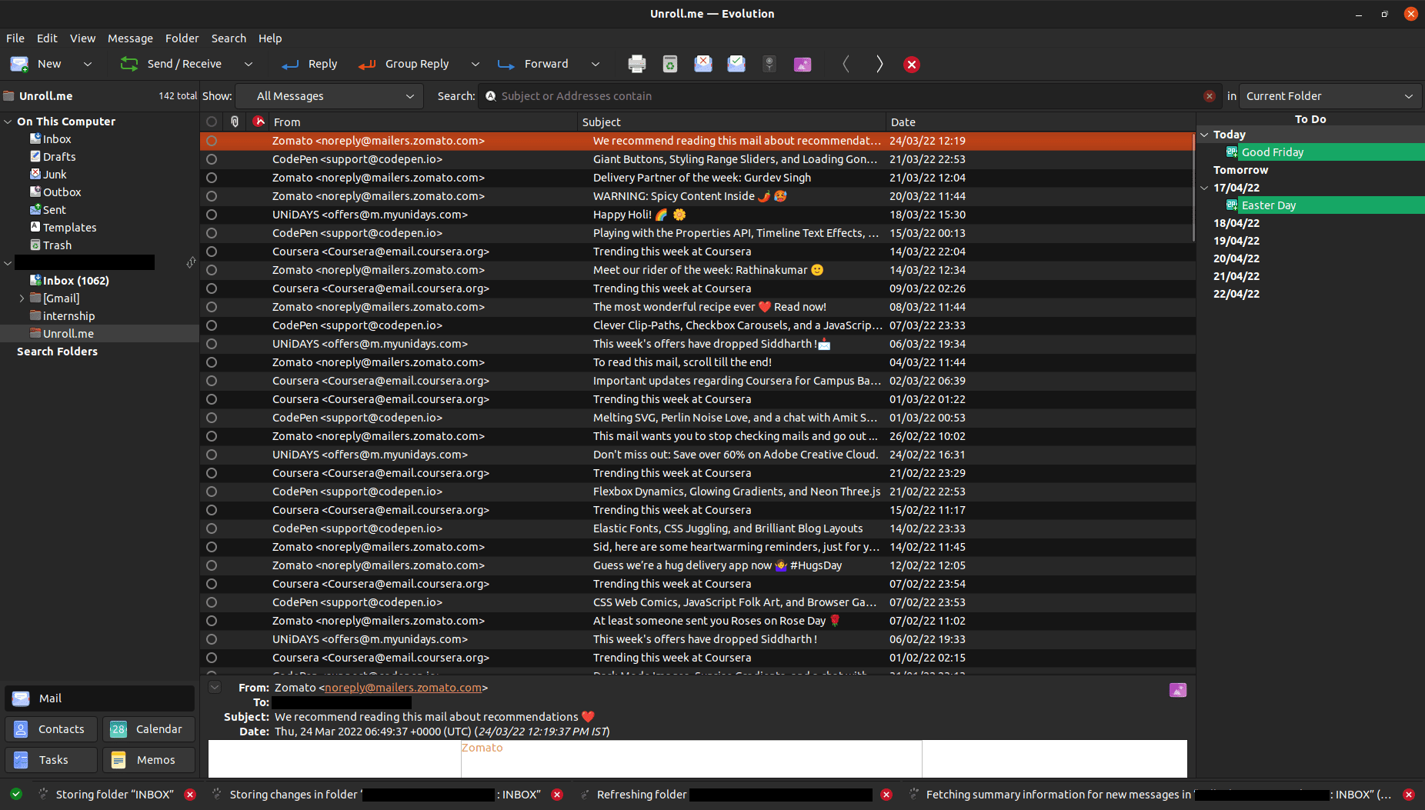Cancel the "Storing folder INBOX" task
The image size is (1425, 810).
pos(190,795)
